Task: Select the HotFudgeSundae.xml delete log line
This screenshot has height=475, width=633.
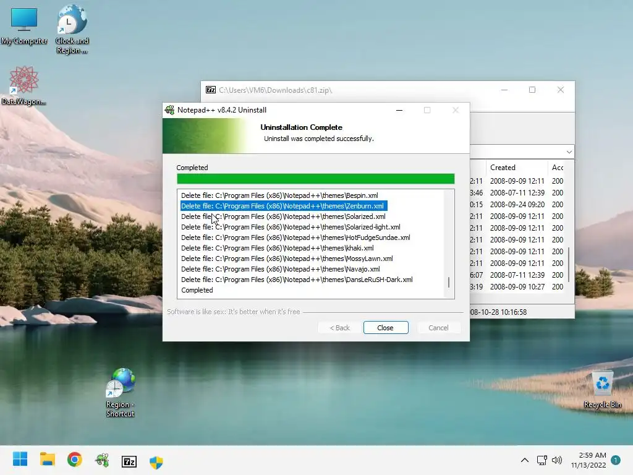Action: [x=295, y=237]
